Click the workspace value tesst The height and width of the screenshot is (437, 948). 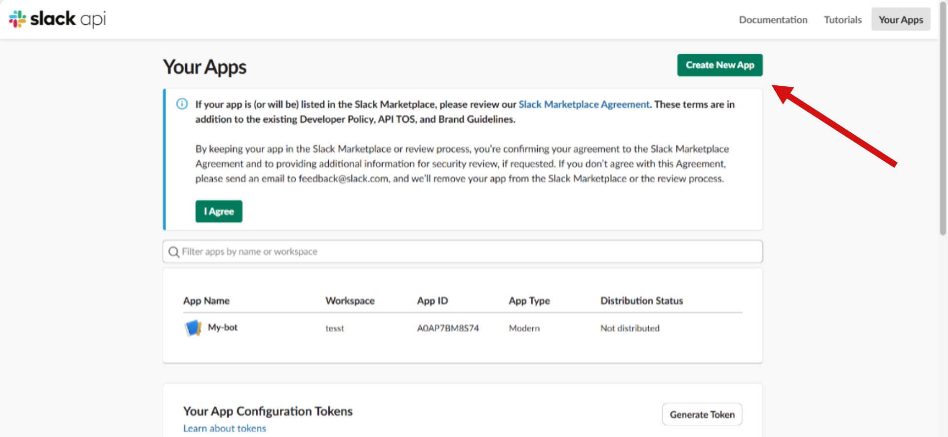pos(335,328)
